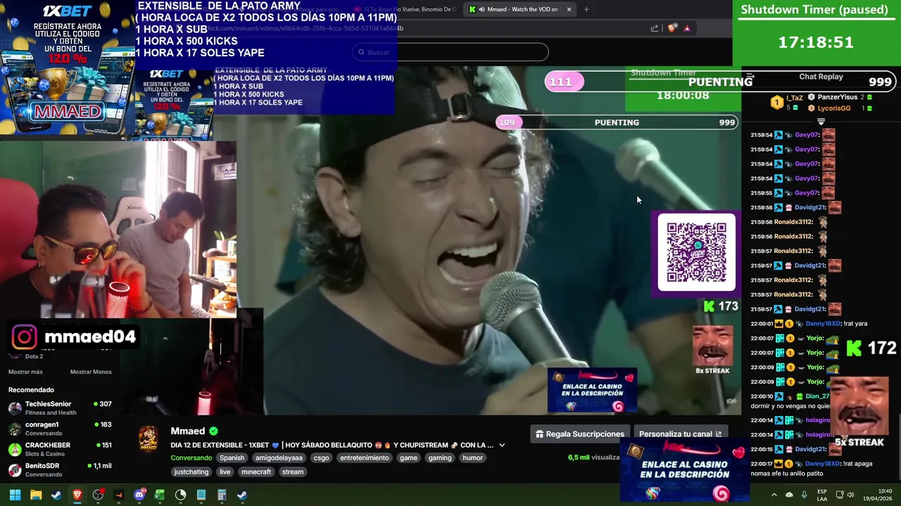Viewport: 901px width, 506px height.
Task: Open Discord from the taskbar
Action: [x=139, y=495]
